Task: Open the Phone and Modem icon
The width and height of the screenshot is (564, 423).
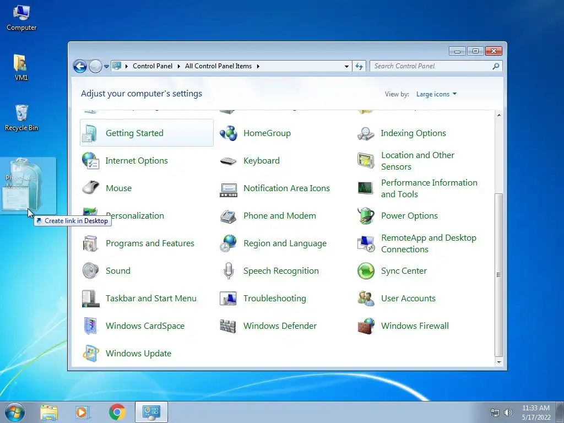Action: [x=229, y=216]
